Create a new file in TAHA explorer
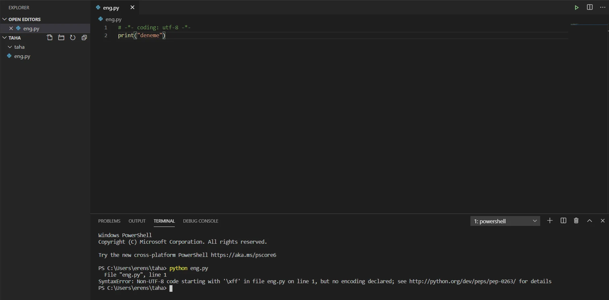 coord(50,38)
